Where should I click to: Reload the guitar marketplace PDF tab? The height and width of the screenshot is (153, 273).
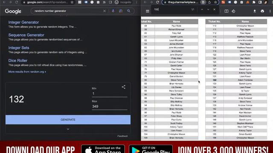point(157,2)
